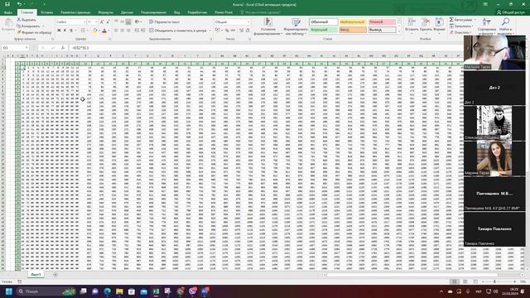Align text to the top
The image size is (530, 298).
coord(116,22)
